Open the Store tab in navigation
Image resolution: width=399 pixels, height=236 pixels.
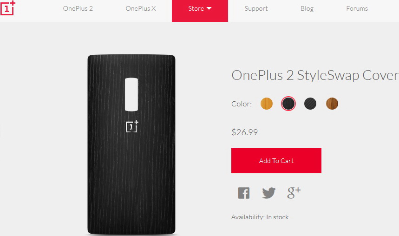click(x=200, y=11)
